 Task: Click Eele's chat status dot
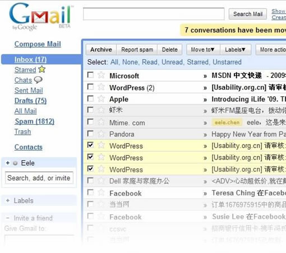[15, 163]
